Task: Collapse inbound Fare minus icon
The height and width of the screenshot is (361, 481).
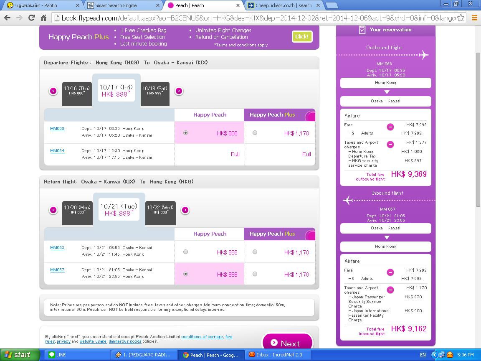Action: [x=390, y=272]
